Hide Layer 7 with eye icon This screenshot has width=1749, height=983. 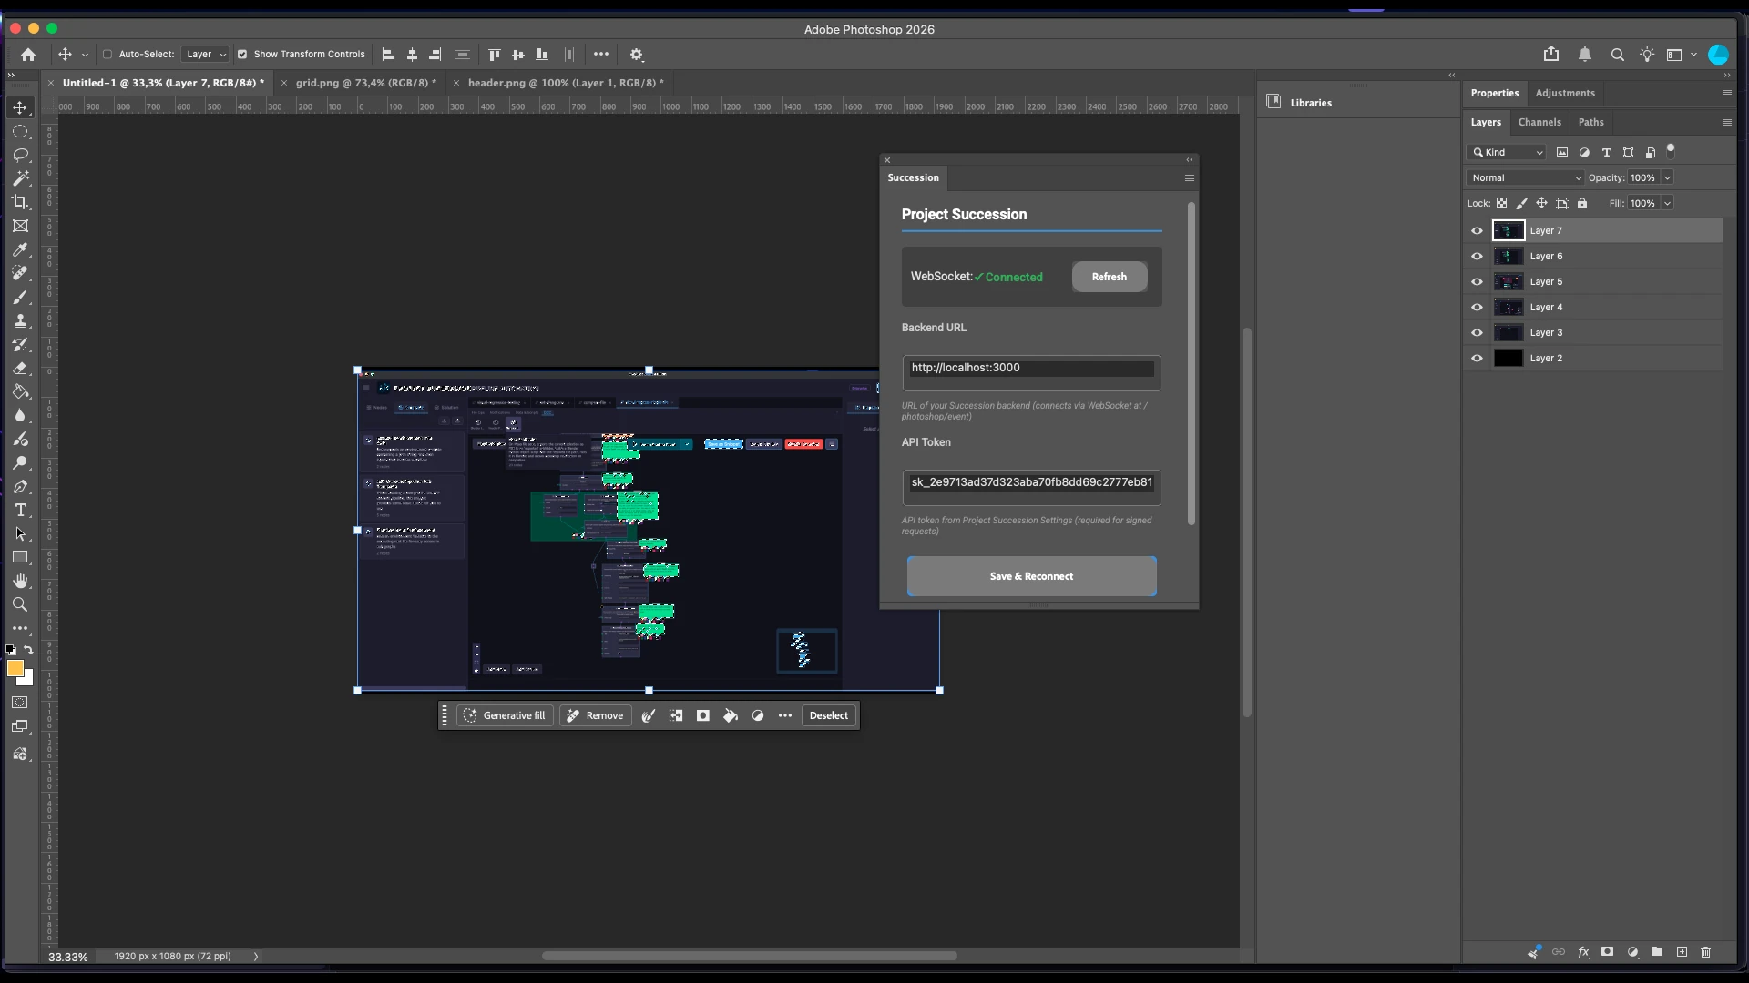coord(1477,230)
